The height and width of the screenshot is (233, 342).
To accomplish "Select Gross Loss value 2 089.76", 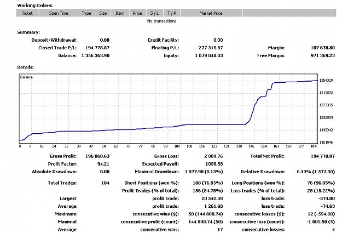I will pyautogui.click(x=213, y=156).
